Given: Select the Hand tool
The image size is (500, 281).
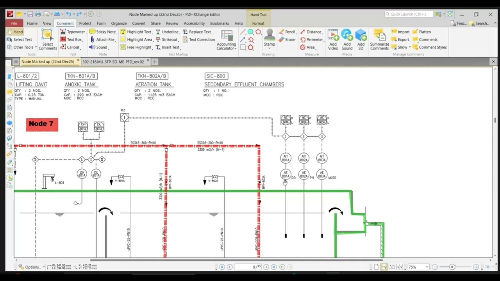Looking at the screenshot, I should click(15, 32).
